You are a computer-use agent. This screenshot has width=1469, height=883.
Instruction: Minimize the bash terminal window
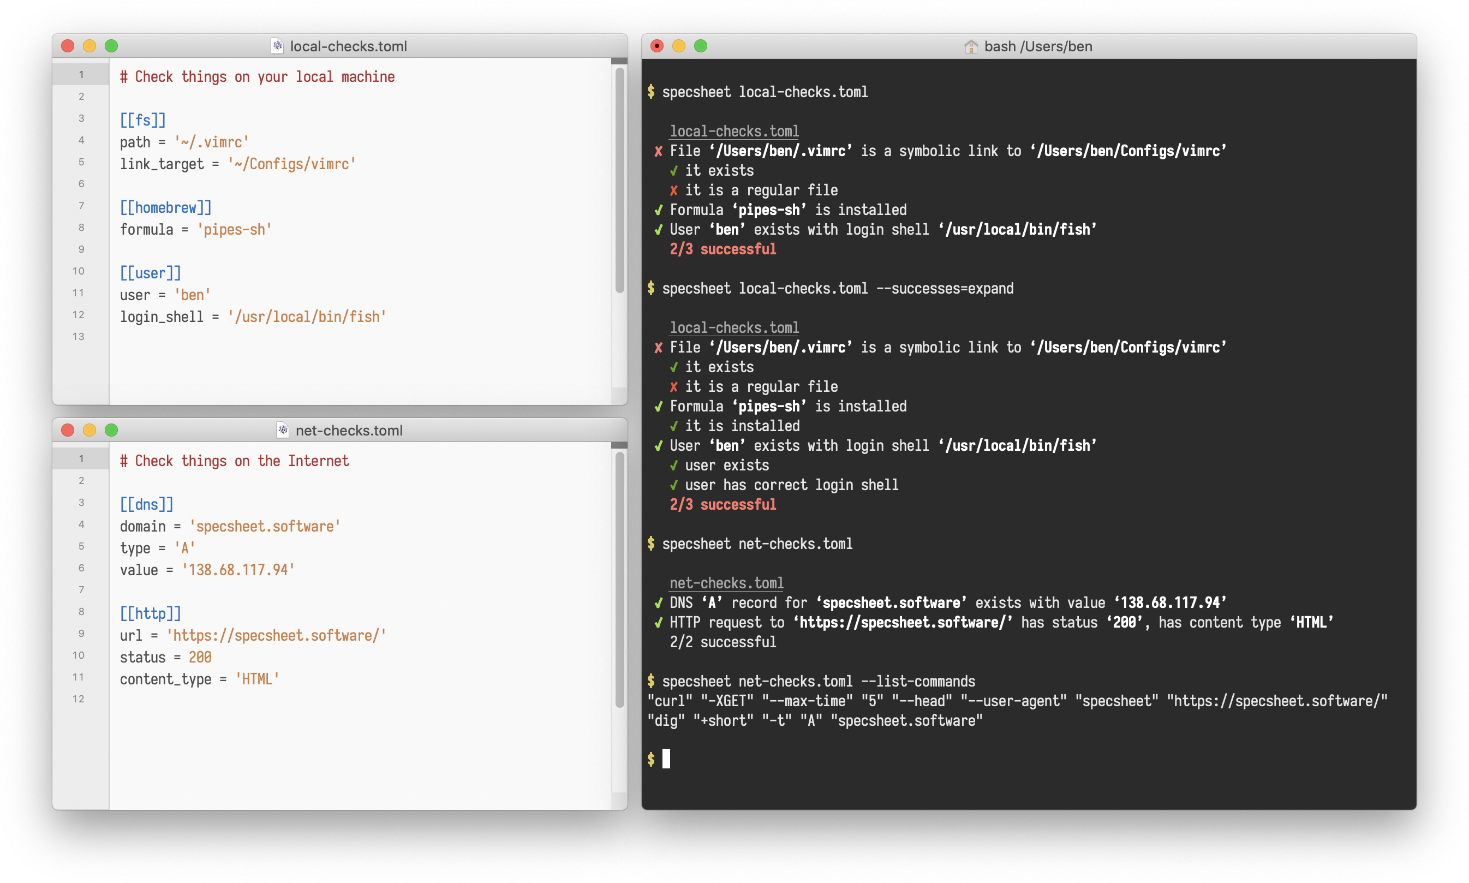coord(679,46)
